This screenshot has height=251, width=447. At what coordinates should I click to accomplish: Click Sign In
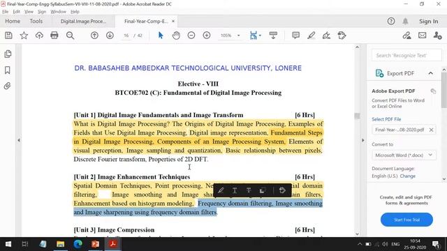(x=428, y=22)
